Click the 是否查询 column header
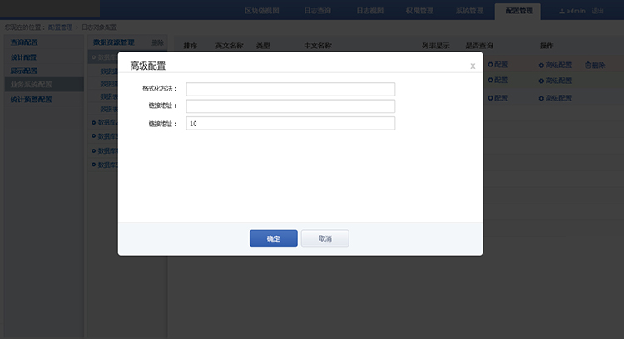This screenshot has height=339, width=624. pos(479,46)
